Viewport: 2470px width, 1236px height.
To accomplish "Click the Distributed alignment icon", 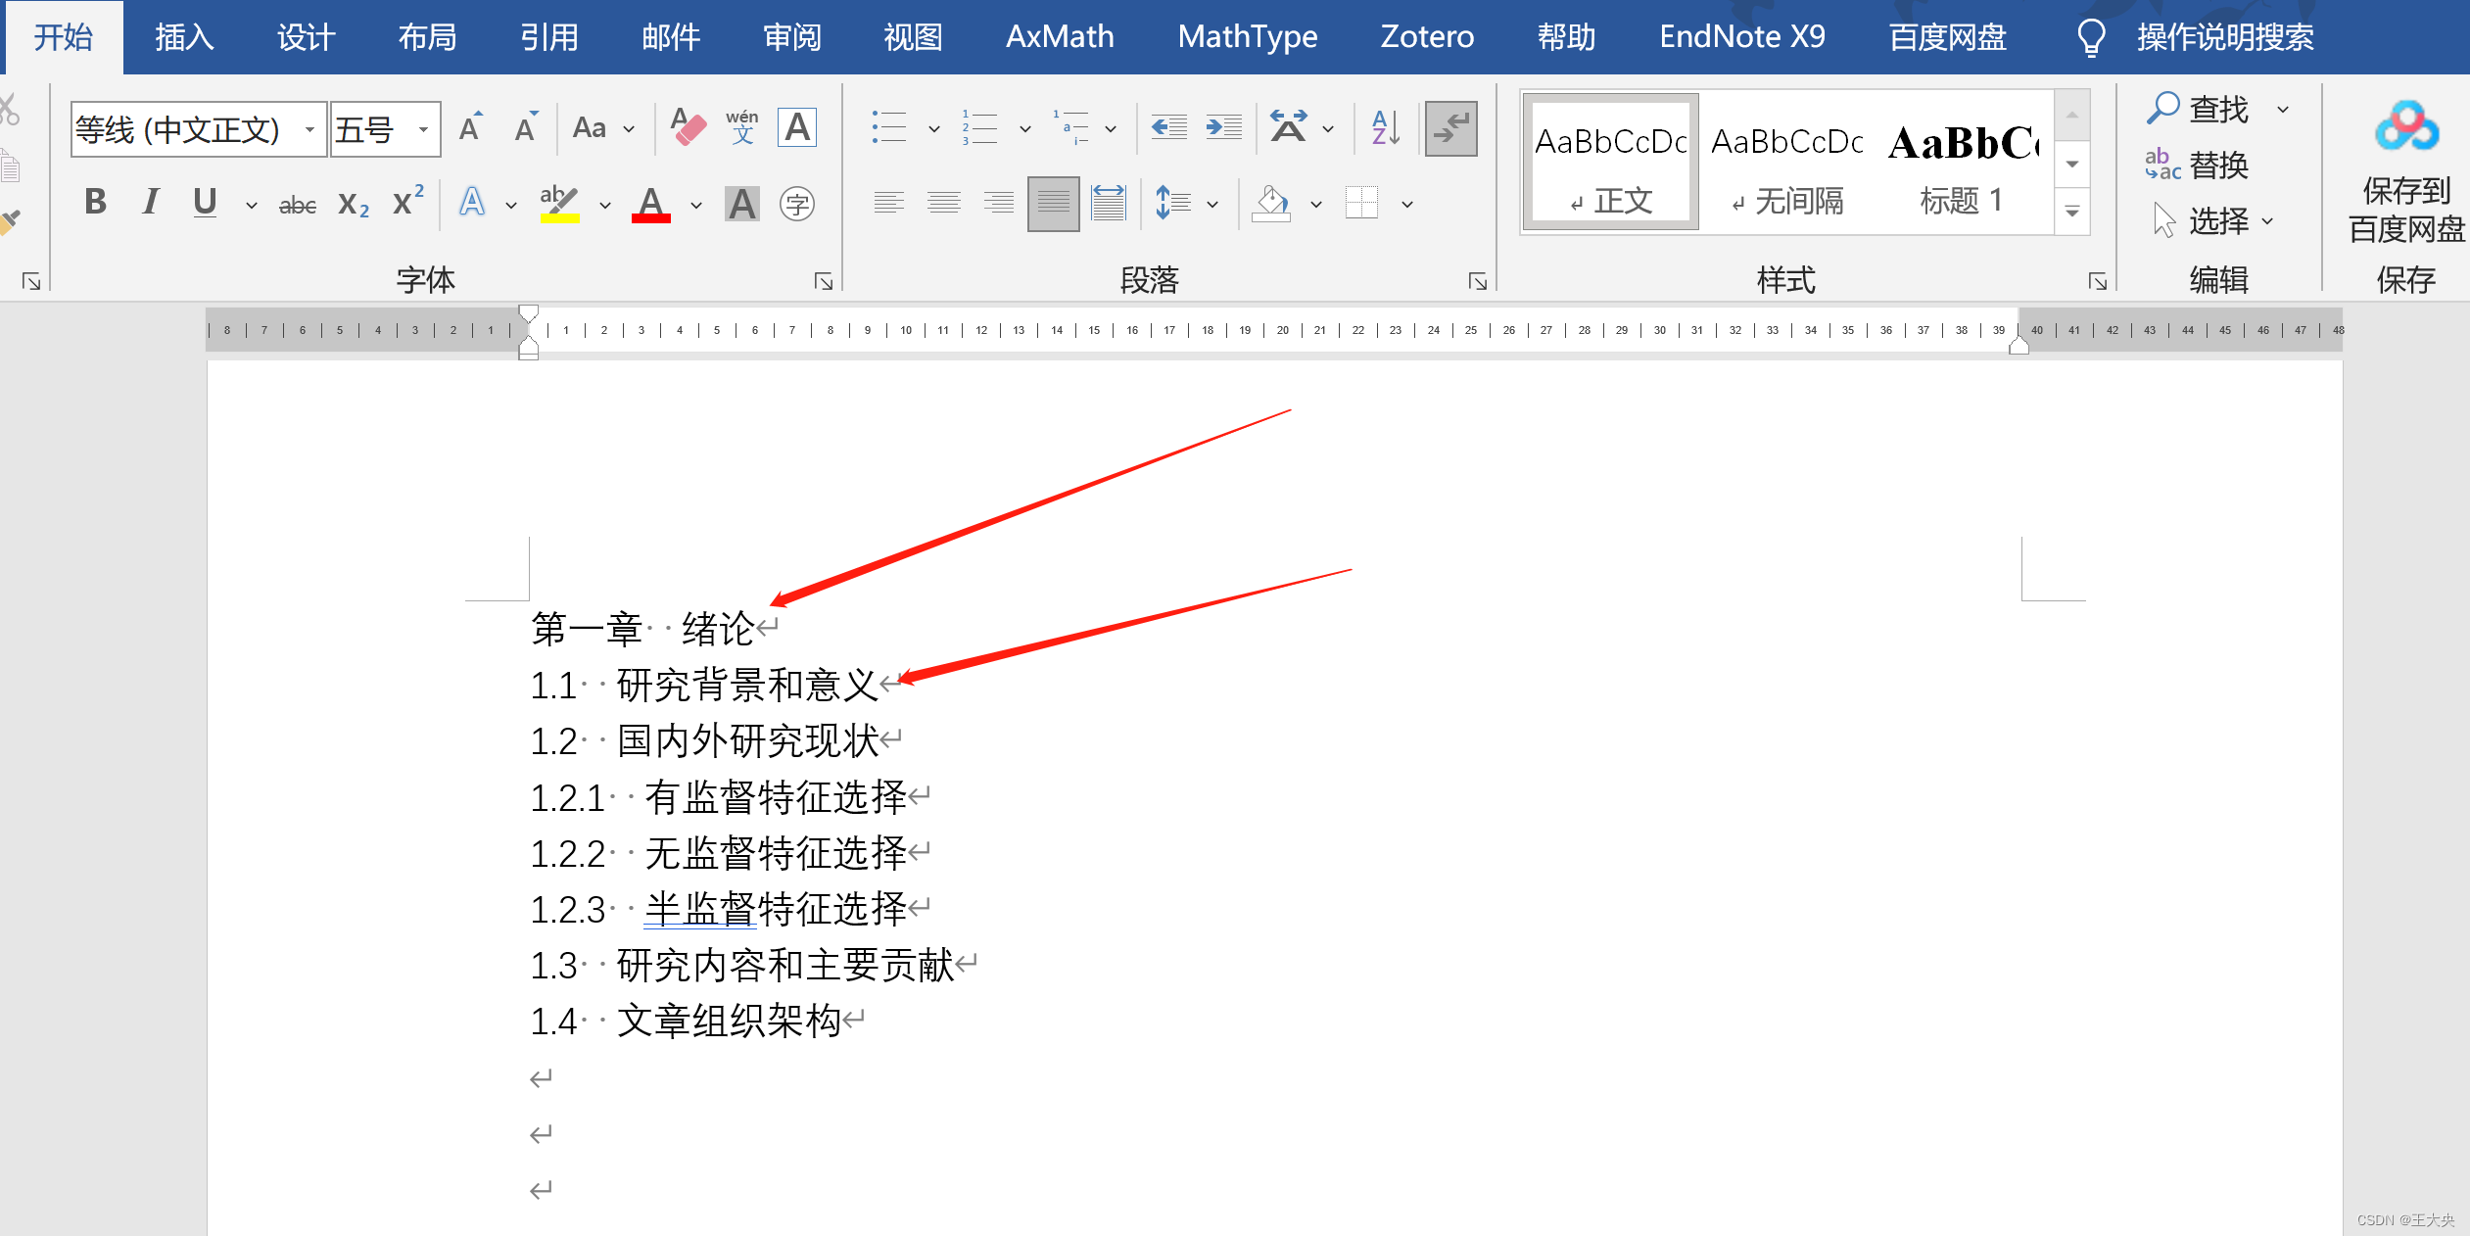I will point(1108,204).
